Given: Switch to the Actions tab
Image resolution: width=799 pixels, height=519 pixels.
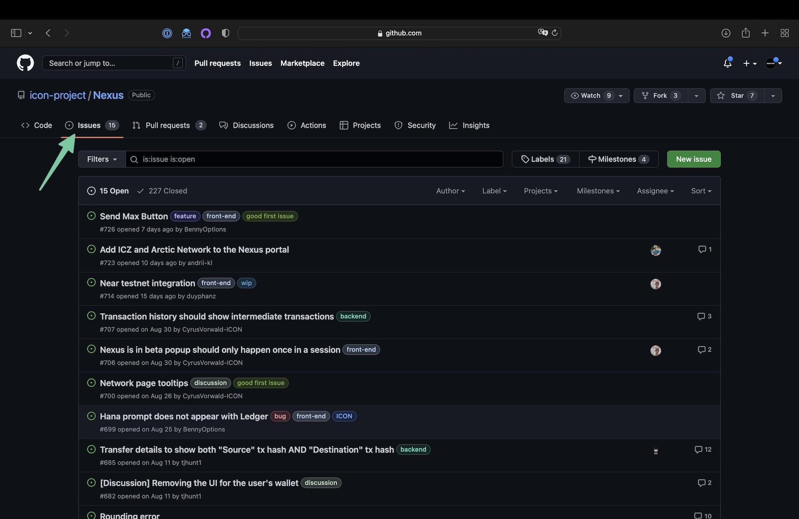Looking at the screenshot, I should click(x=307, y=125).
